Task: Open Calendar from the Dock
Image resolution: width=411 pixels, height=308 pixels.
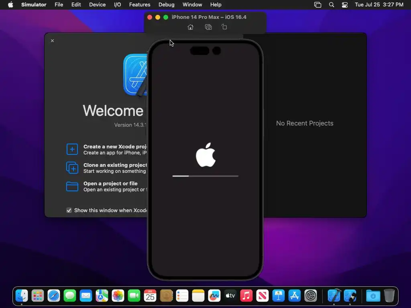Action: [150, 296]
